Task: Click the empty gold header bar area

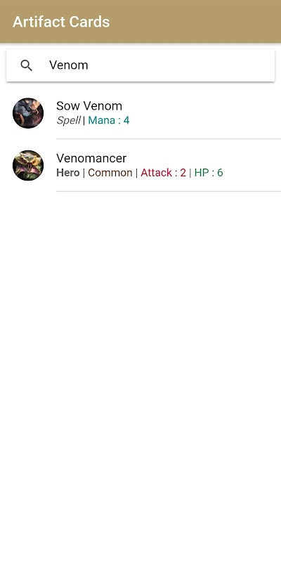Action: click(197, 22)
